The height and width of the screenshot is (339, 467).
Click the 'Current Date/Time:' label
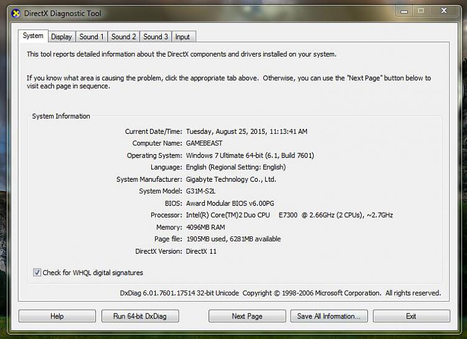pyautogui.click(x=153, y=131)
